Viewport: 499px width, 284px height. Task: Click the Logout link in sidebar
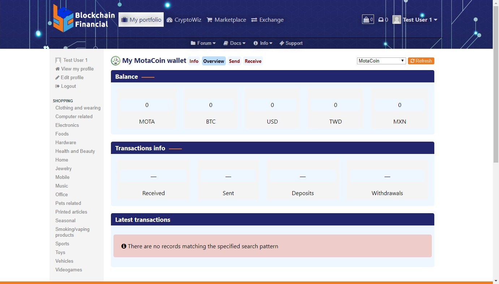pos(68,86)
